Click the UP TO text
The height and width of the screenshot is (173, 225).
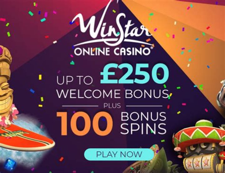pyautogui.click(x=74, y=80)
